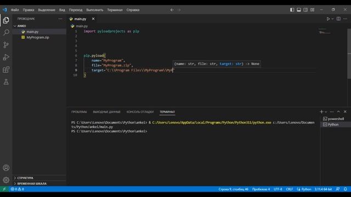Click the remote window indicator in status bar
351x197 pixels.
point(4,189)
